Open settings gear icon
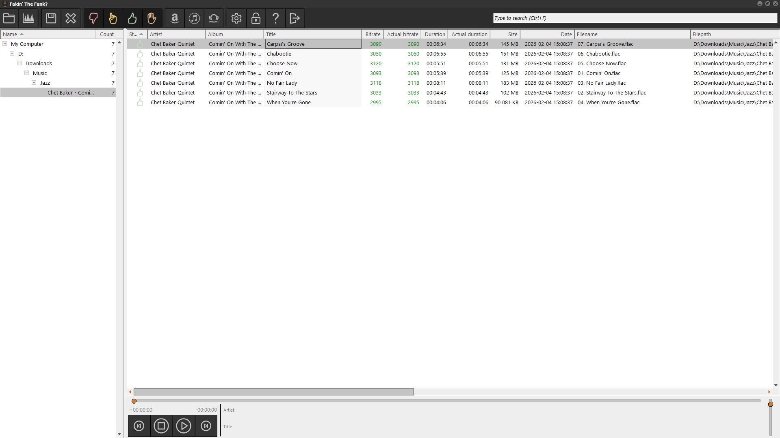Screen dimensions: 780x438 click(236, 18)
